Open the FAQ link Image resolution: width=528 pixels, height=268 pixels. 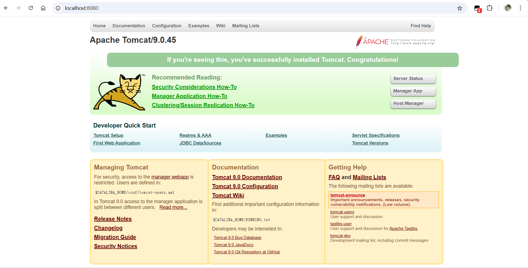(x=334, y=177)
